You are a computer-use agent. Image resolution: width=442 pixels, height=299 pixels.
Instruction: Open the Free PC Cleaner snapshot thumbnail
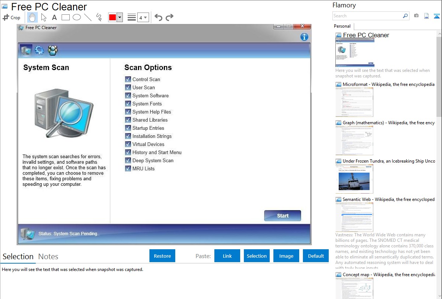tap(355, 53)
